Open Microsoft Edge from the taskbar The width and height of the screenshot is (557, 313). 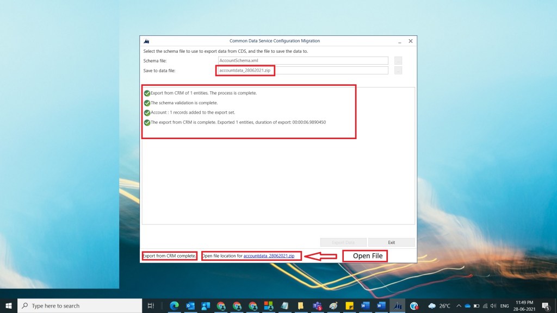(x=175, y=306)
